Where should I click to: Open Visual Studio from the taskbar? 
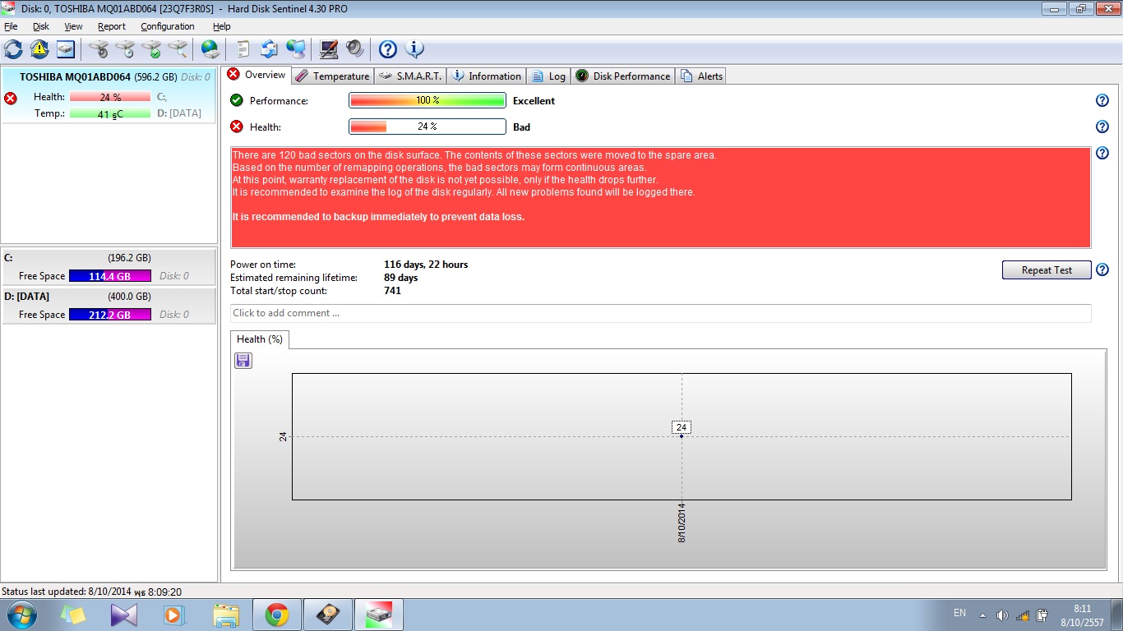124,615
